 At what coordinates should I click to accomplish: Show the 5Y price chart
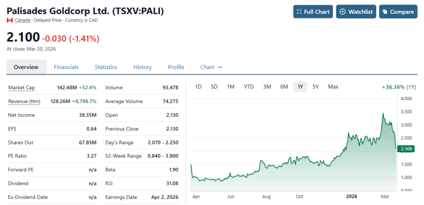coord(316,87)
